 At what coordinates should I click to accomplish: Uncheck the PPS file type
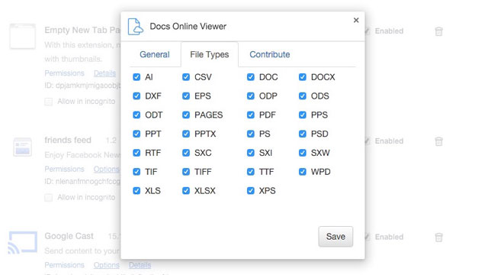click(303, 115)
